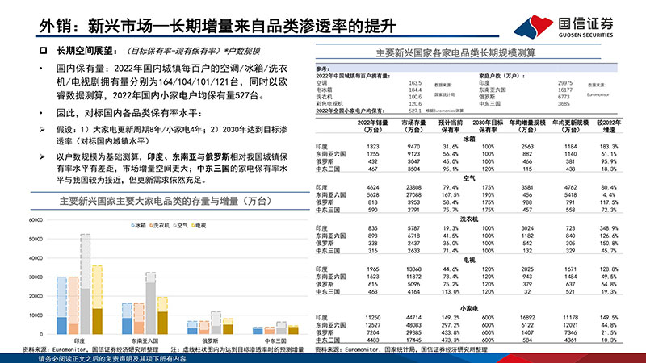
Task: Click the 年均增量规模 column header
Action: pyautogui.click(x=527, y=127)
